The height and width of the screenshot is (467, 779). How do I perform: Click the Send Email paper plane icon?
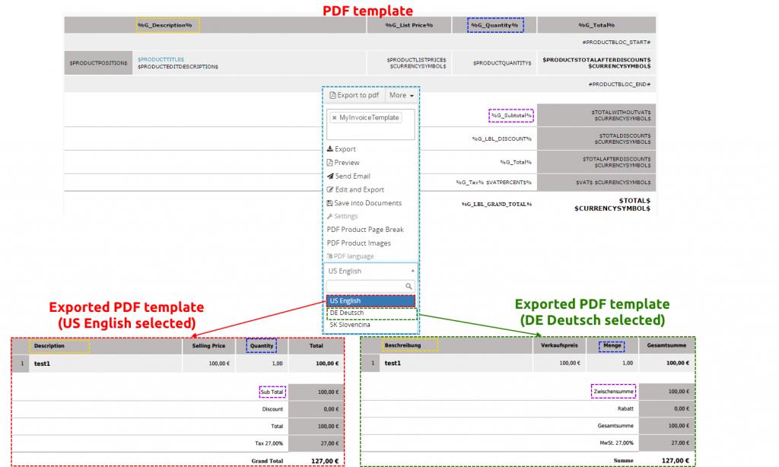point(330,176)
